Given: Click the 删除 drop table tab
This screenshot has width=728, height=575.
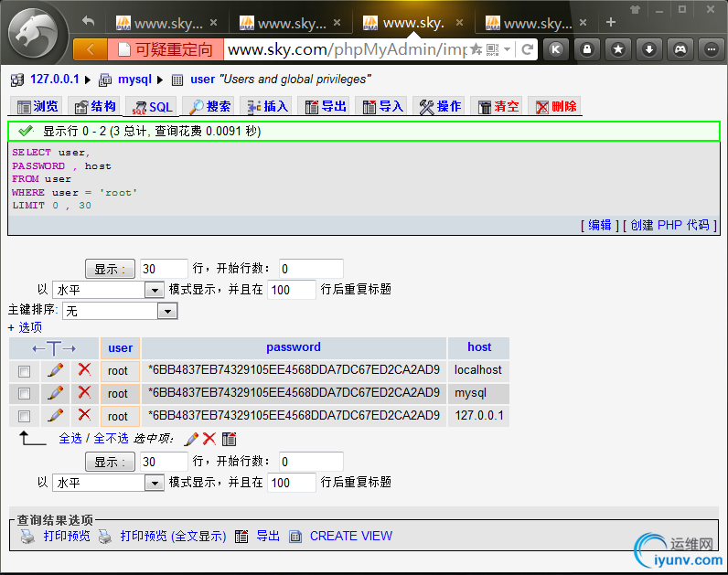Looking at the screenshot, I should click(x=555, y=107).
